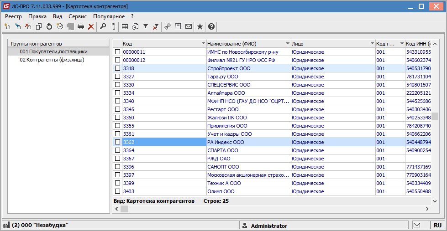Click the vertical scrollbar down arrow
447x231 pixels.
click(435, 201)
